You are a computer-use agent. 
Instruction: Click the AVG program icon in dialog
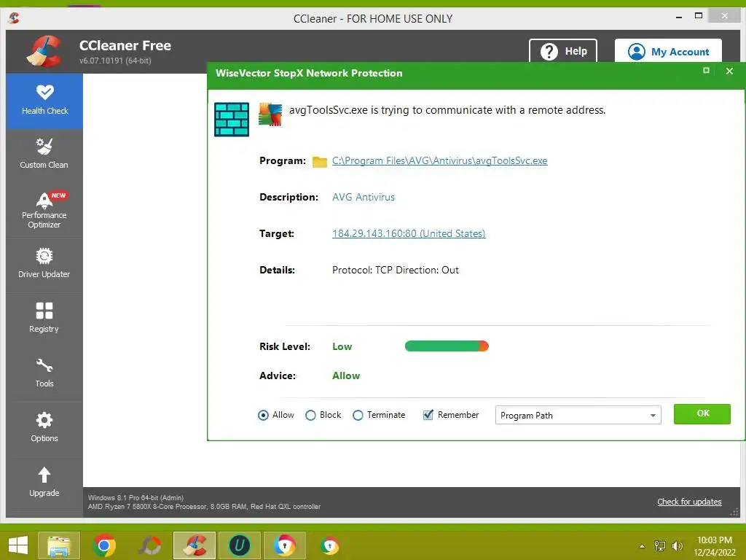270,114
